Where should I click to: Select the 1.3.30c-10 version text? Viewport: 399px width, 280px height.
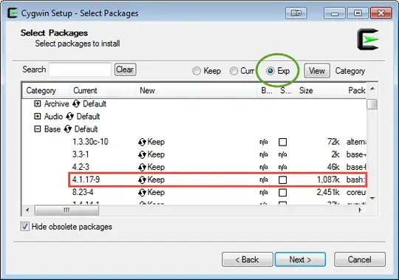(x=90, y=142)
